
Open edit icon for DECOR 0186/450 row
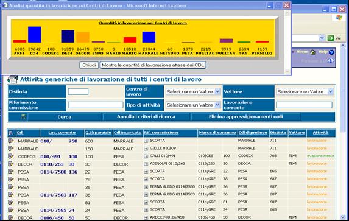pos(11,217)
